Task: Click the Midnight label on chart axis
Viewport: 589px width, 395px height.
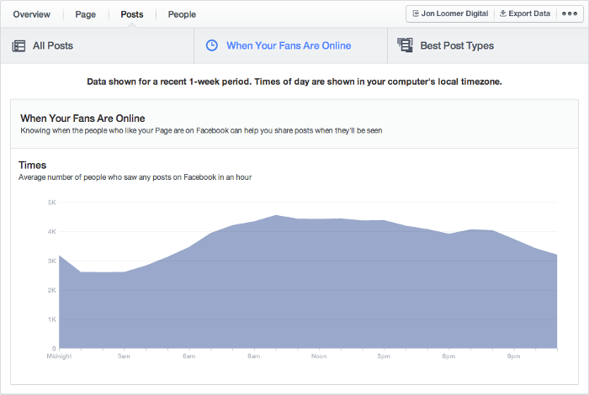Action: (x=59, y=356)
